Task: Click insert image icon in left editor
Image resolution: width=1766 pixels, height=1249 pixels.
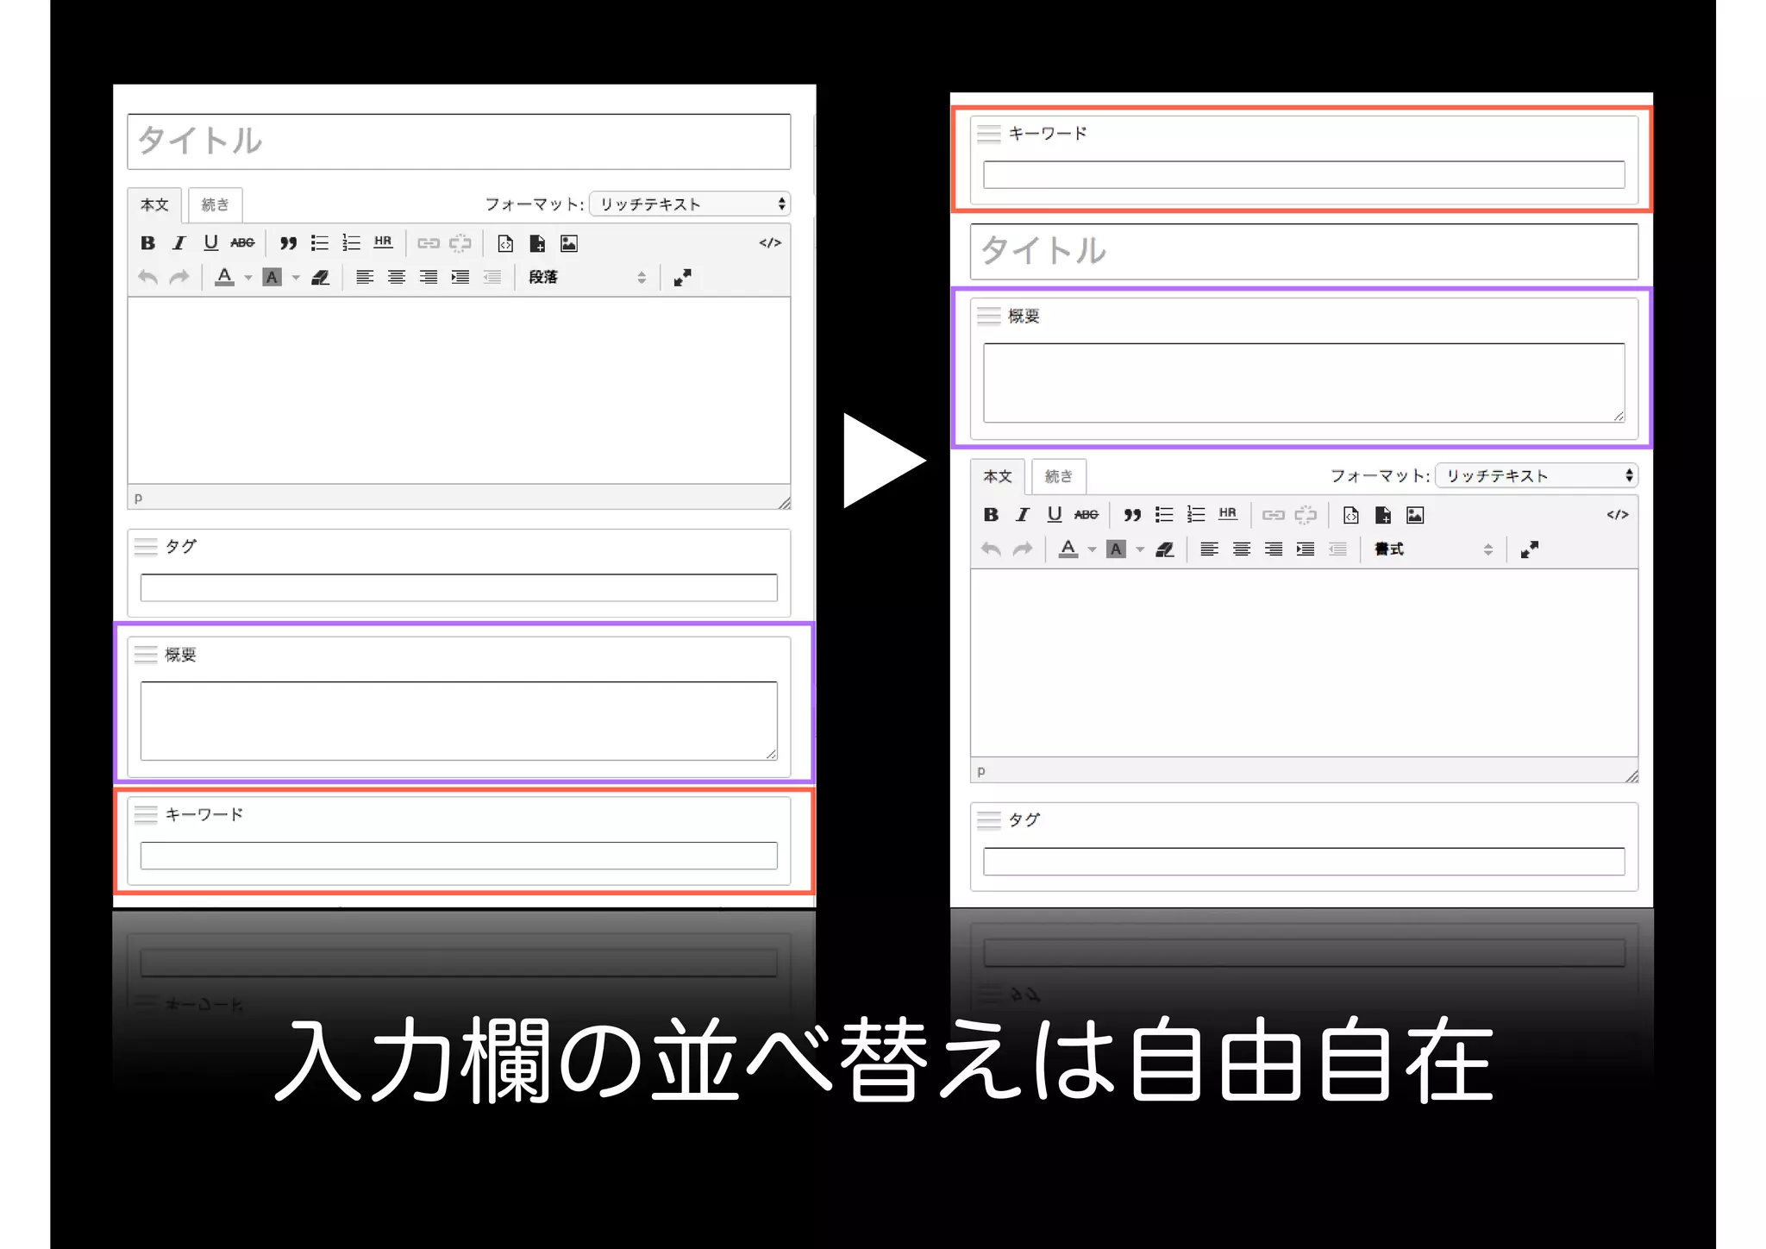Action: coord(569,243)
